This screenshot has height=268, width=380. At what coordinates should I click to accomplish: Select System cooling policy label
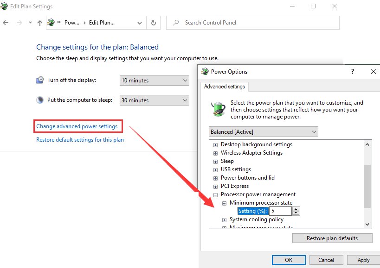tap(257, 219)
